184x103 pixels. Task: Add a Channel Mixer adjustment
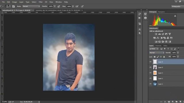pos(168,38)
